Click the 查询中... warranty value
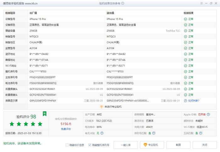220x152 pixels. 151,114
